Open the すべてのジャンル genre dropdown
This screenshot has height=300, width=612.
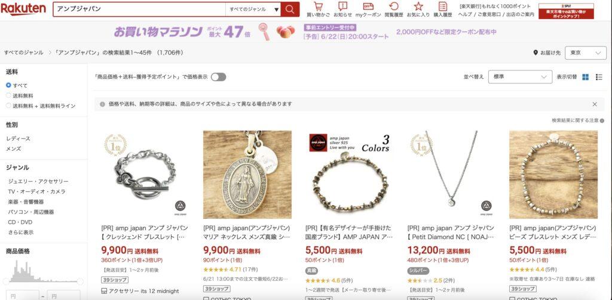pyautogui.click(x=253, y=10)
